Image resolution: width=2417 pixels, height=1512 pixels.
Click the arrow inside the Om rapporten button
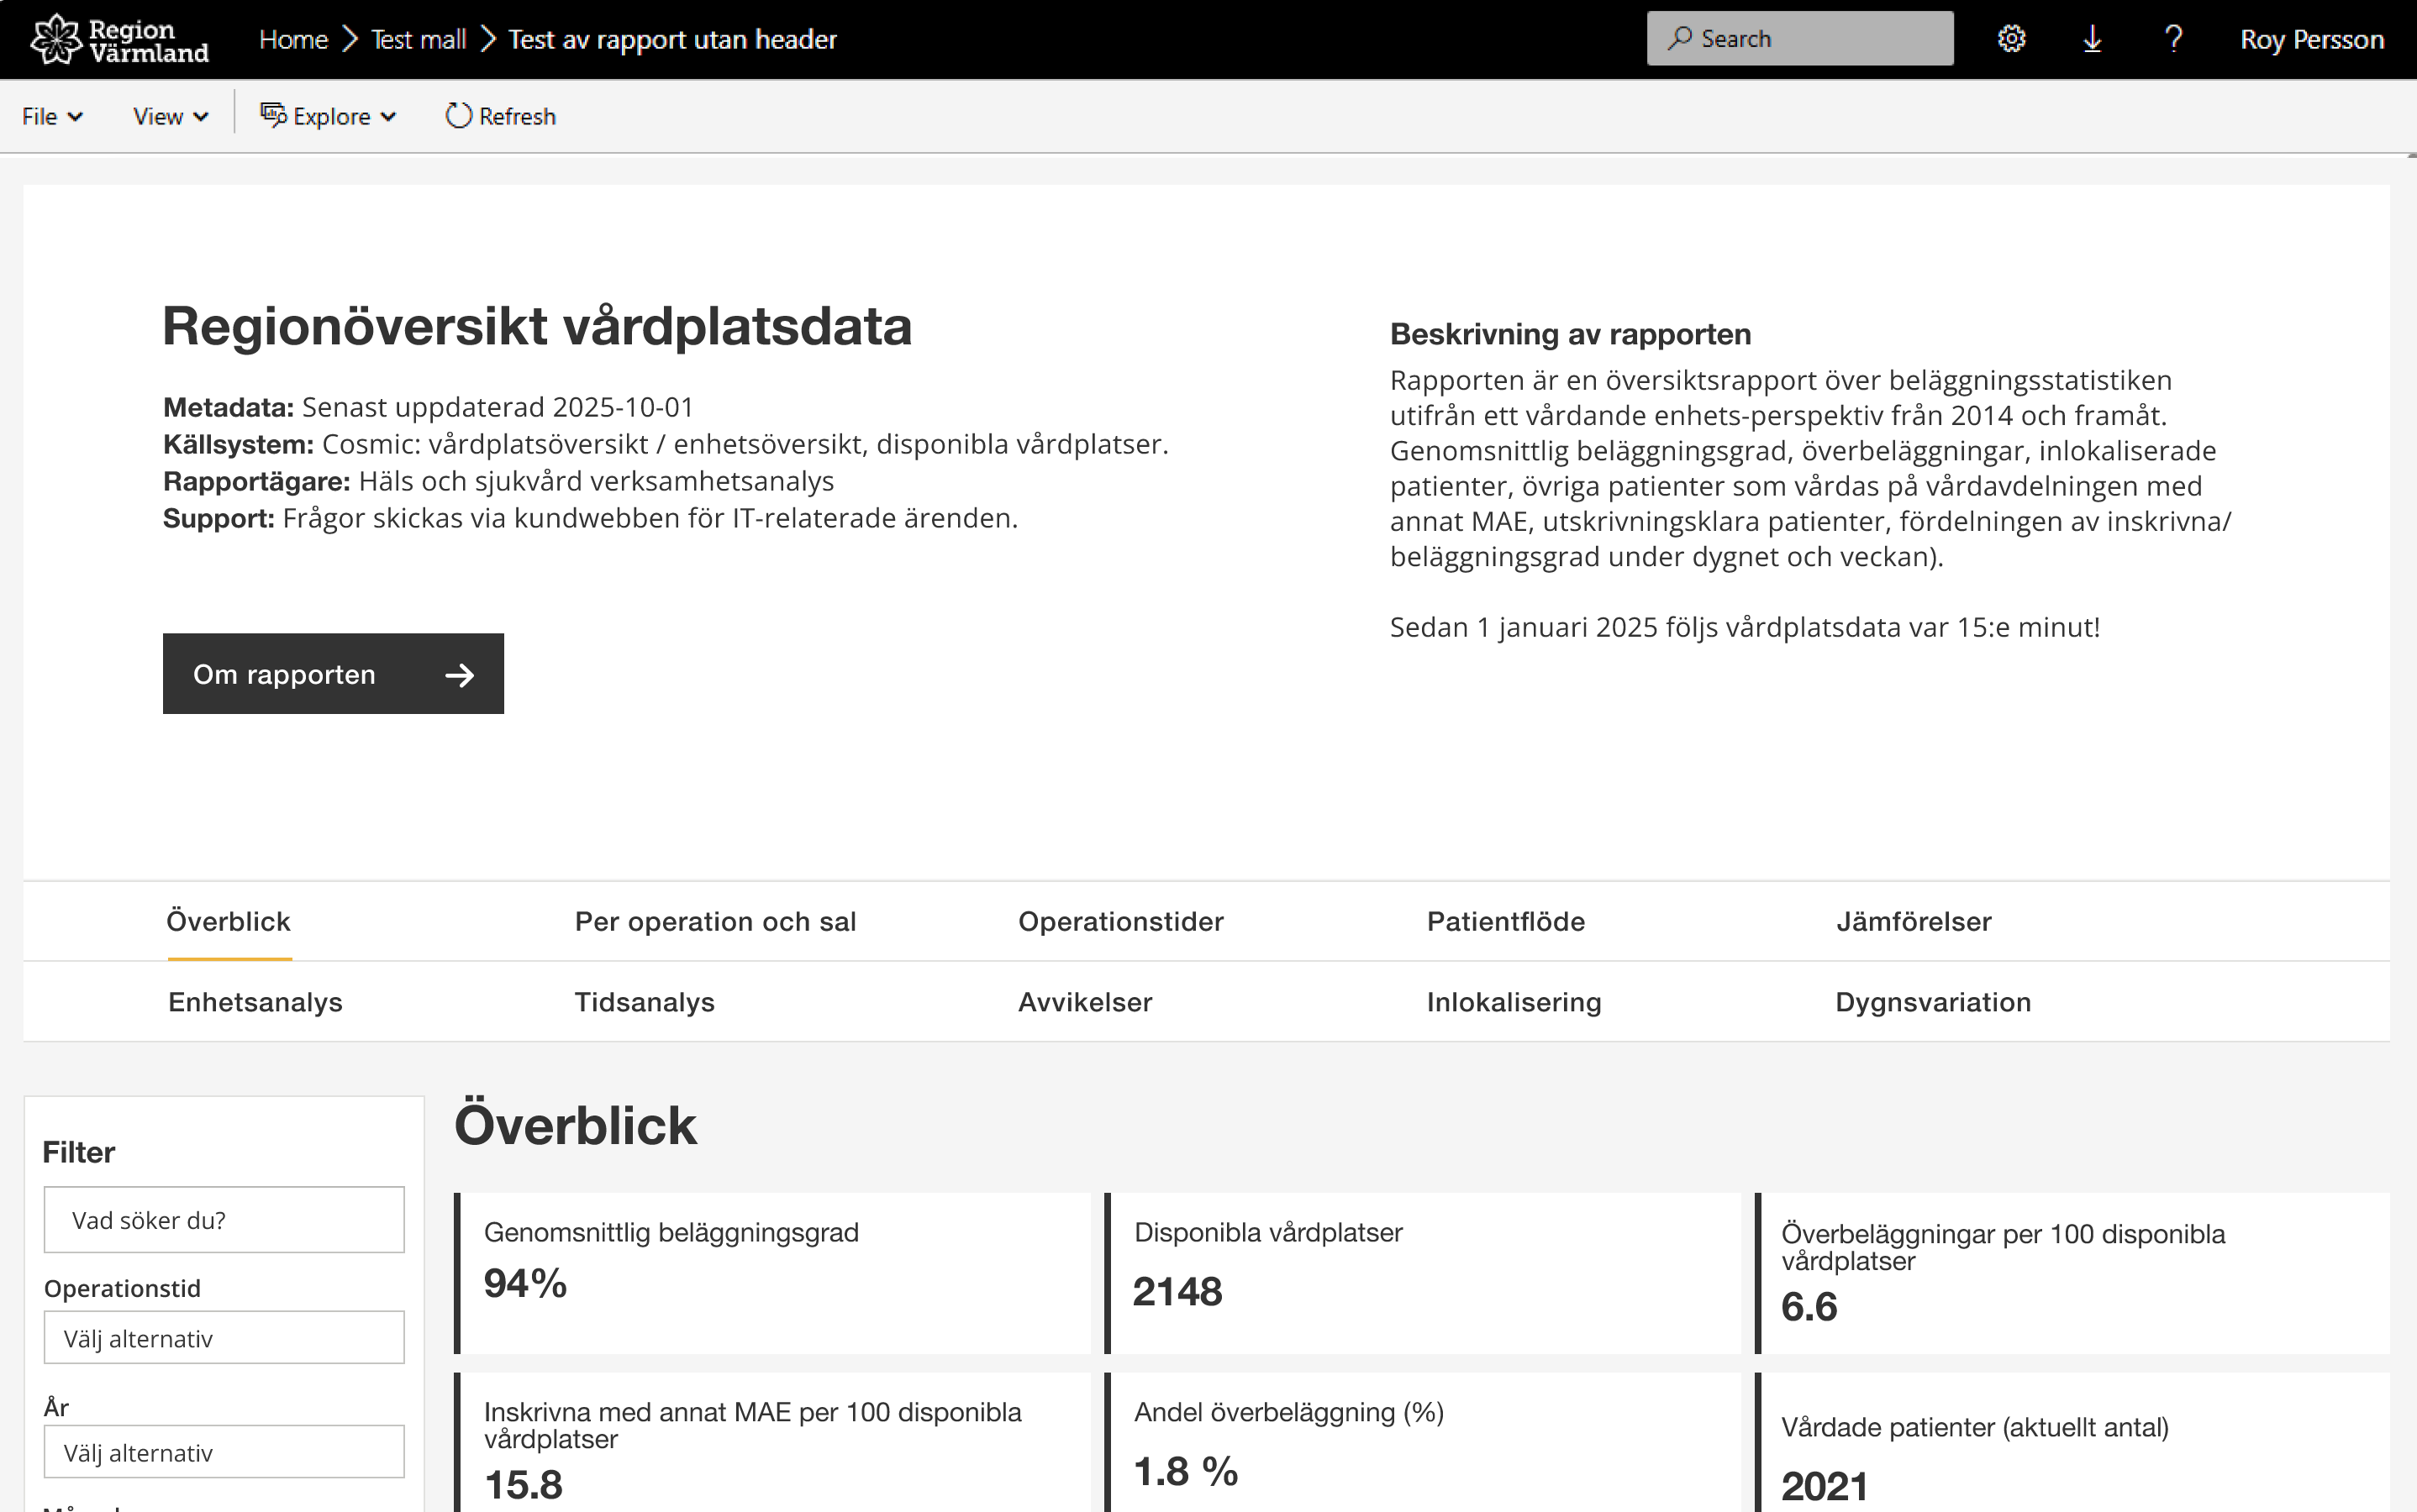coord(459,674)
